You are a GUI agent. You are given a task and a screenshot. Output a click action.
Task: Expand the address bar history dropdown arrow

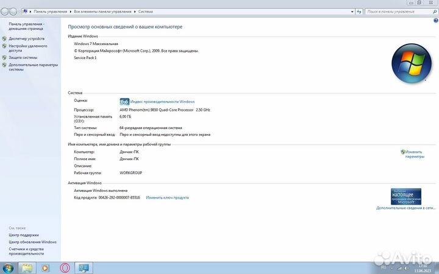click(x=351, y=11)
